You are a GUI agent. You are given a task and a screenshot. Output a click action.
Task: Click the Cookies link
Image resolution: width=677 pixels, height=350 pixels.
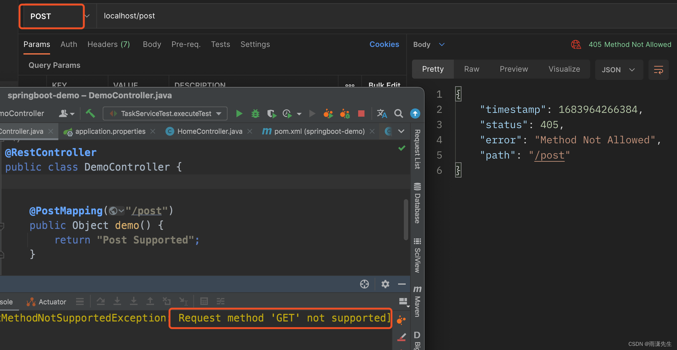[x=384, y=44]
